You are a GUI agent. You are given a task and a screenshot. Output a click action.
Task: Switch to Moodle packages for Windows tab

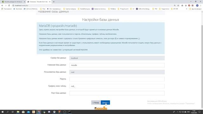click(13, 2)
